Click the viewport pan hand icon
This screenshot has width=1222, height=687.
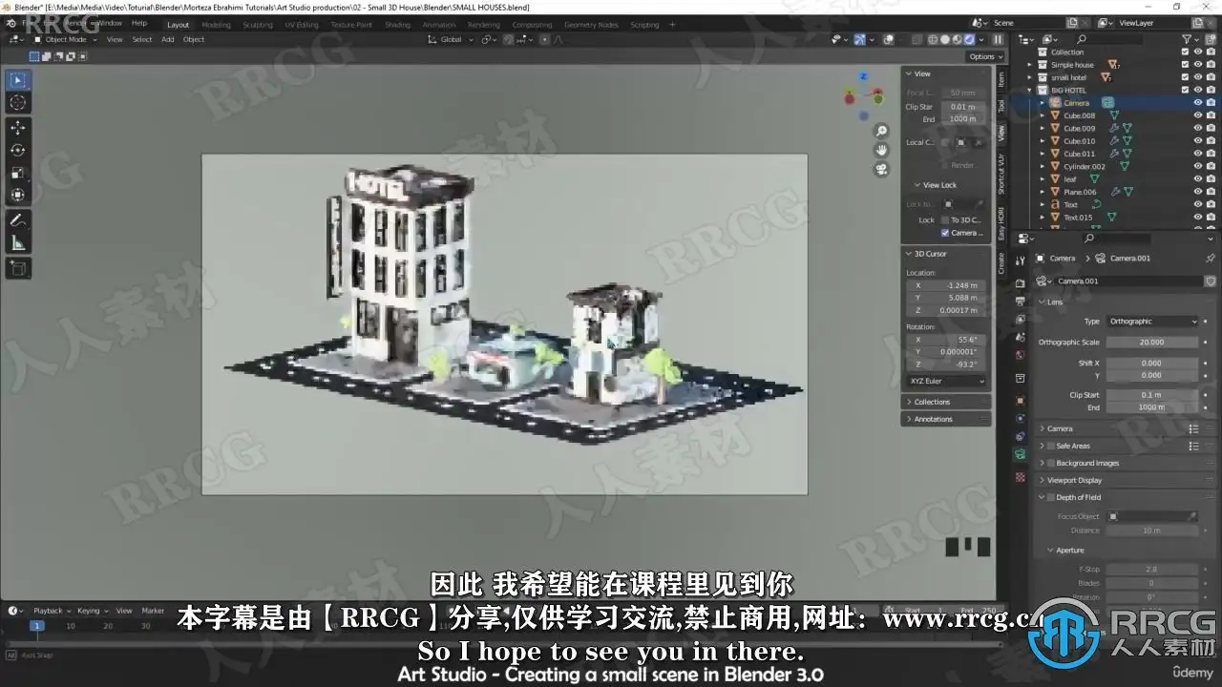click(882, 150)
